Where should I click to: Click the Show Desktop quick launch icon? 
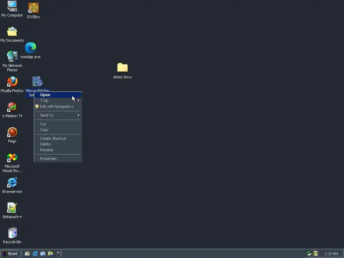[27, 254]
